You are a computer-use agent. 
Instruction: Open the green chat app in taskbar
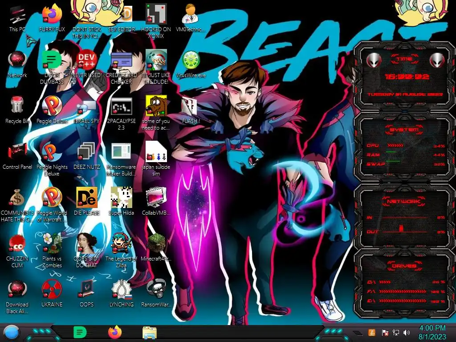[x=80, y=332]
